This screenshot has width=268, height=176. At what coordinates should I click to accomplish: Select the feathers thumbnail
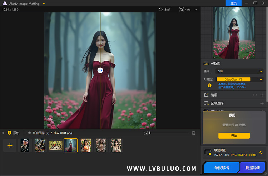coord(40,145)
